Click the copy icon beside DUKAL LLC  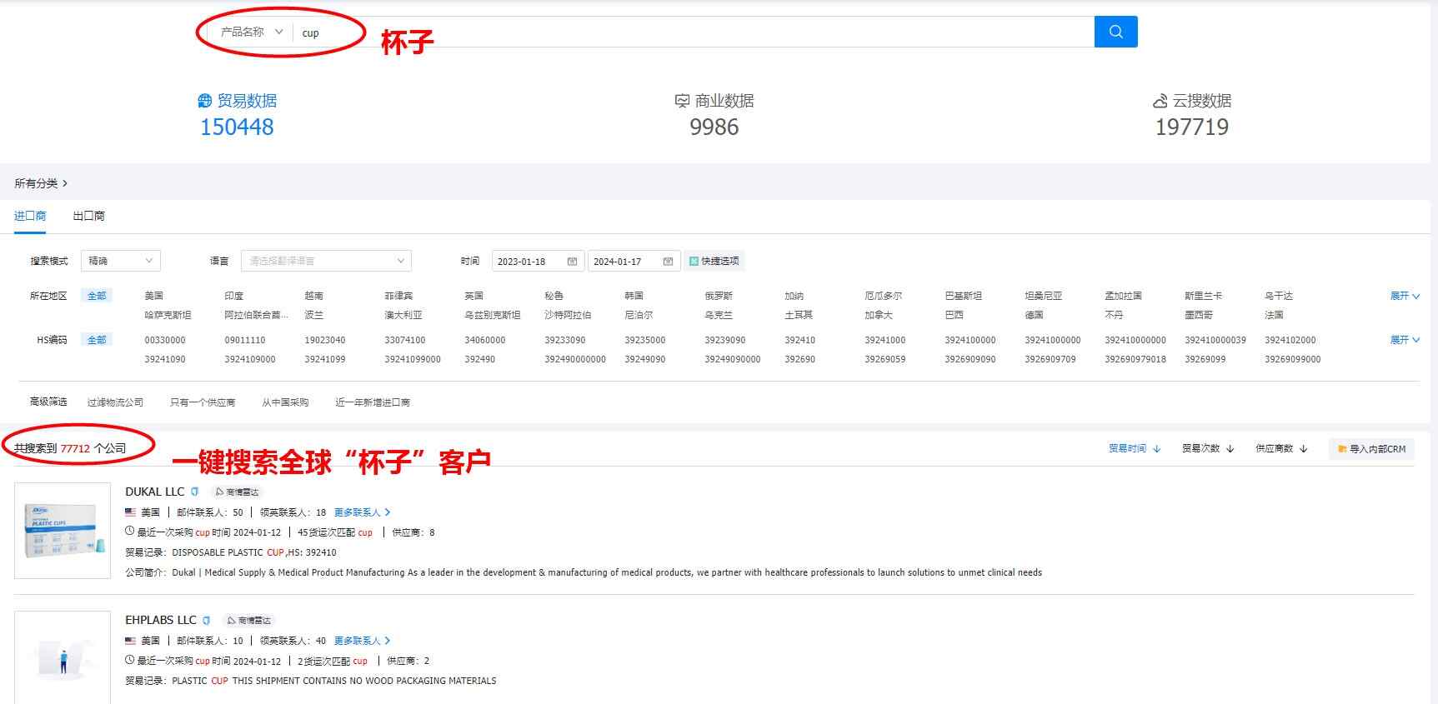[195, 492]
